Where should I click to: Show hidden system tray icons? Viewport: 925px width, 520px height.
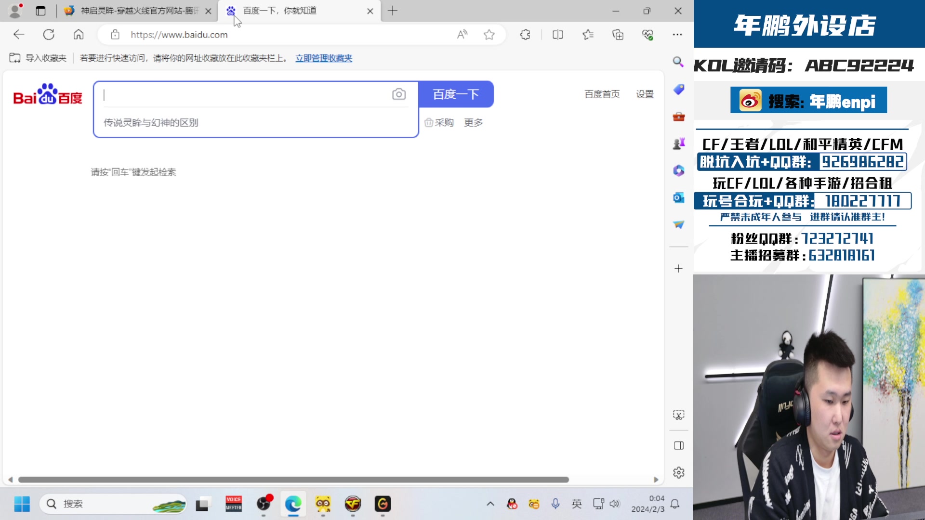click(x=490, y=504)
